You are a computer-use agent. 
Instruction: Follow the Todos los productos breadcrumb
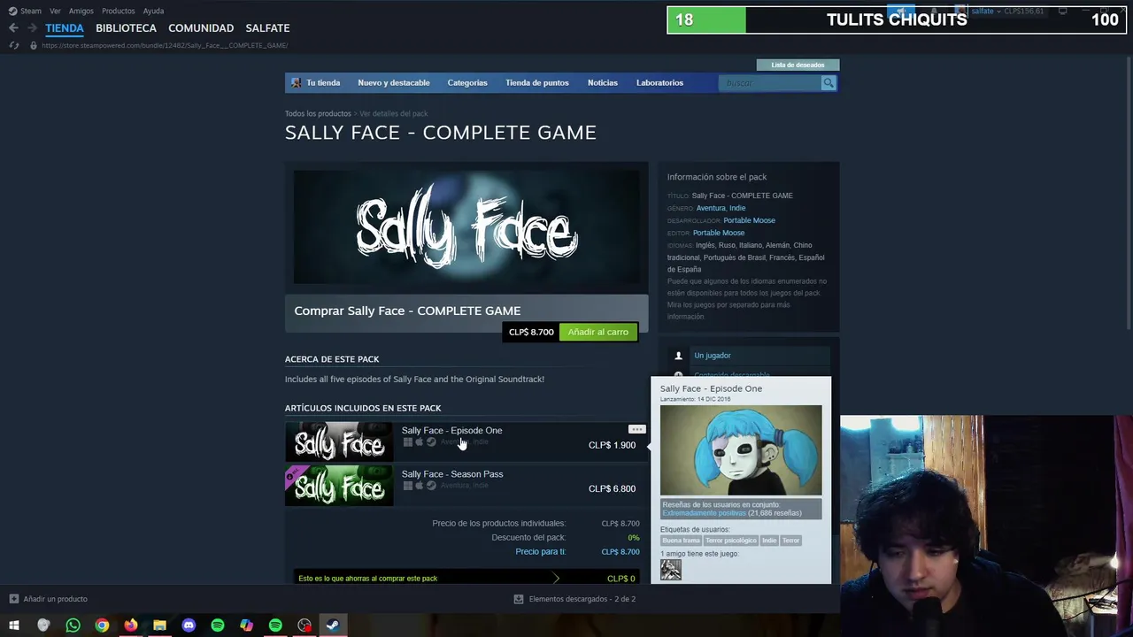[x=318, y=114]
